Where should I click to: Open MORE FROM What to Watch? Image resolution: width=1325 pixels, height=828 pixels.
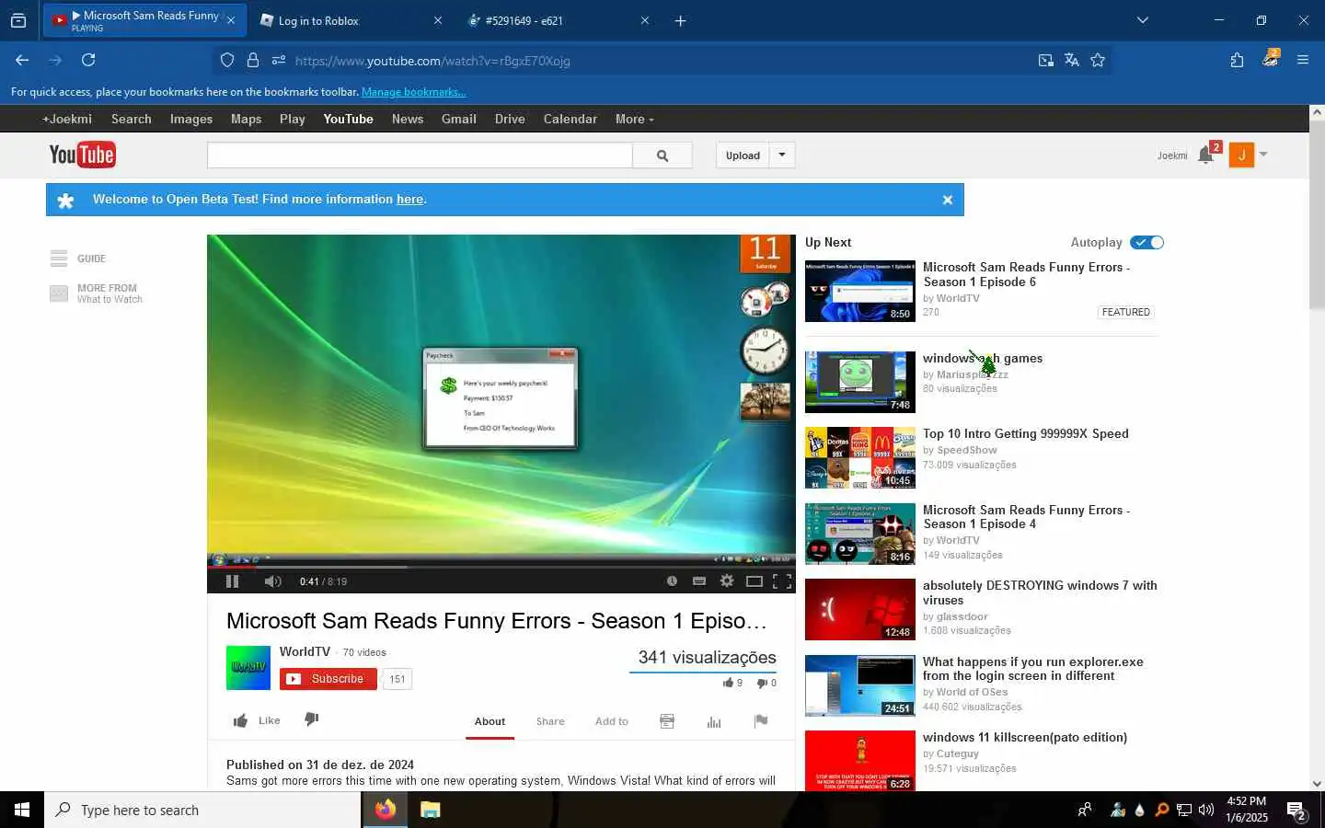[x=97, y=293]
